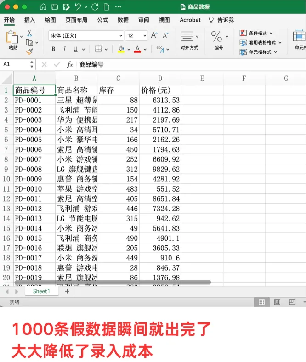Viewport: 306px width, 362px height.
Task: Open the 数据 ribbon tab
Action: tap(123, 20)
